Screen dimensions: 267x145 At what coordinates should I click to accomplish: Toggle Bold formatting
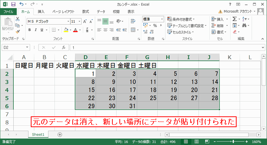30,30
